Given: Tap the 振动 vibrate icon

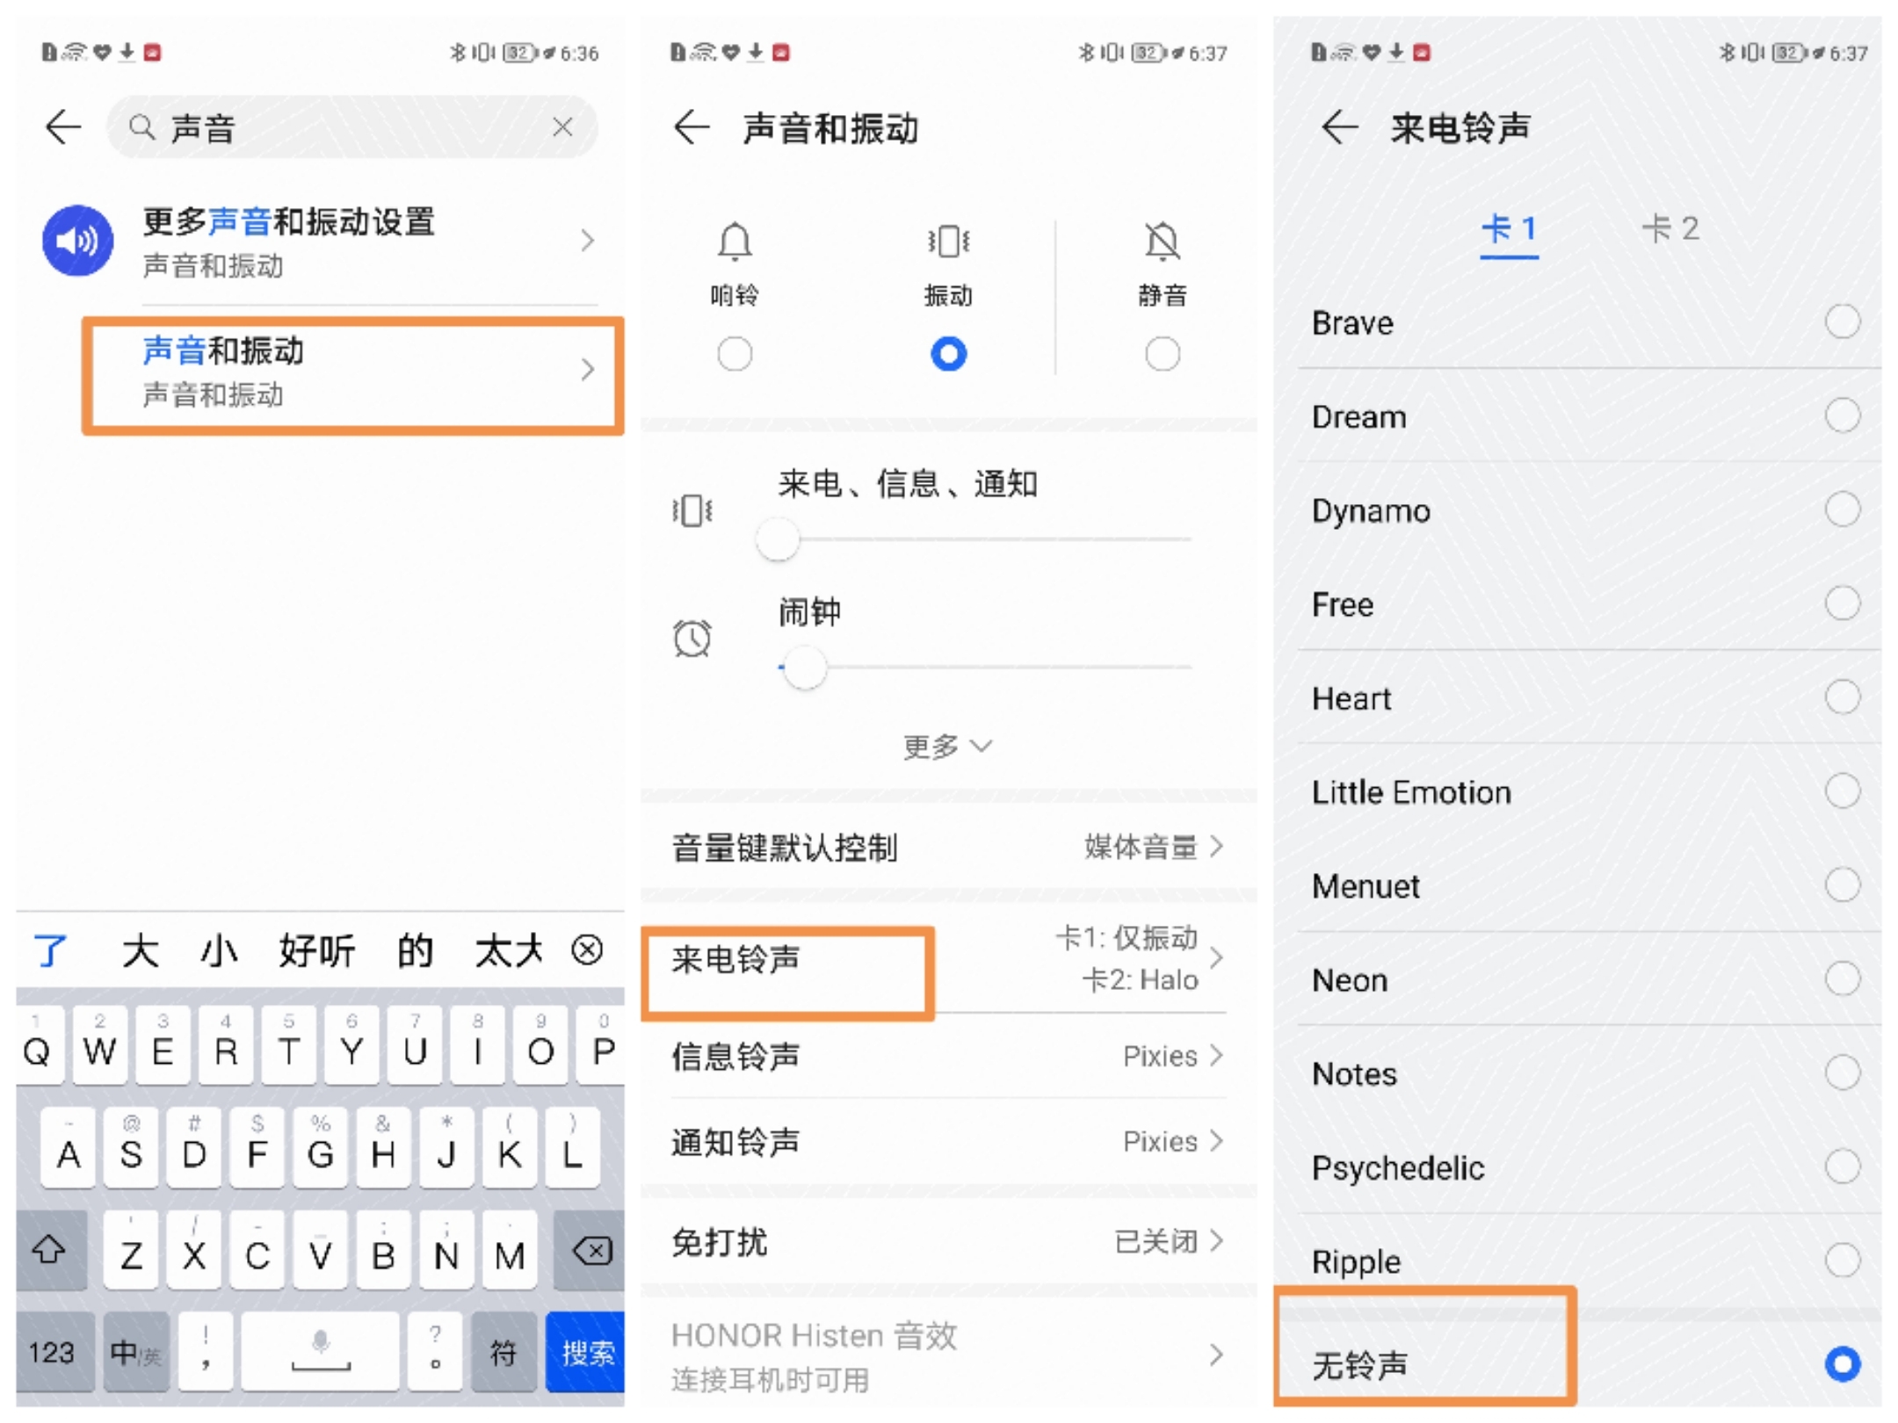Looking at the screenshot, I should 948,241.
